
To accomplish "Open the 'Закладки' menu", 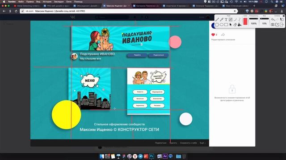I will pyautogui.click(x=59, y=2).
